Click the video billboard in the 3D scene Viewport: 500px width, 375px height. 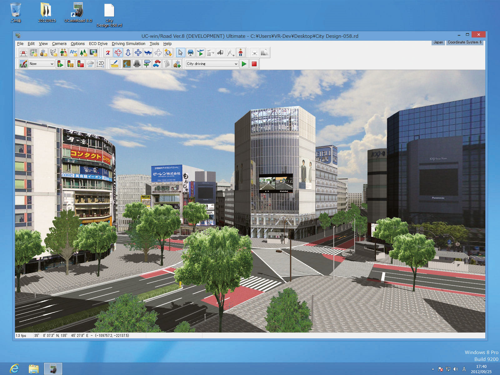click(x=276, y=183)
